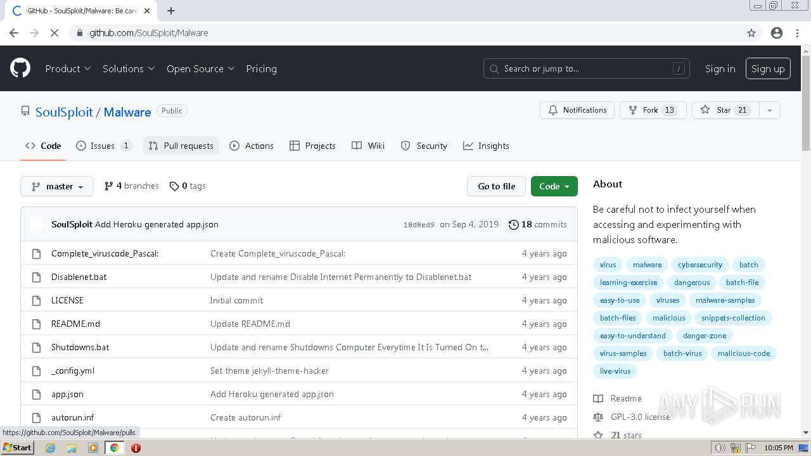
Task: Click the SoulSploit commit author avatar
Action: 36,224
